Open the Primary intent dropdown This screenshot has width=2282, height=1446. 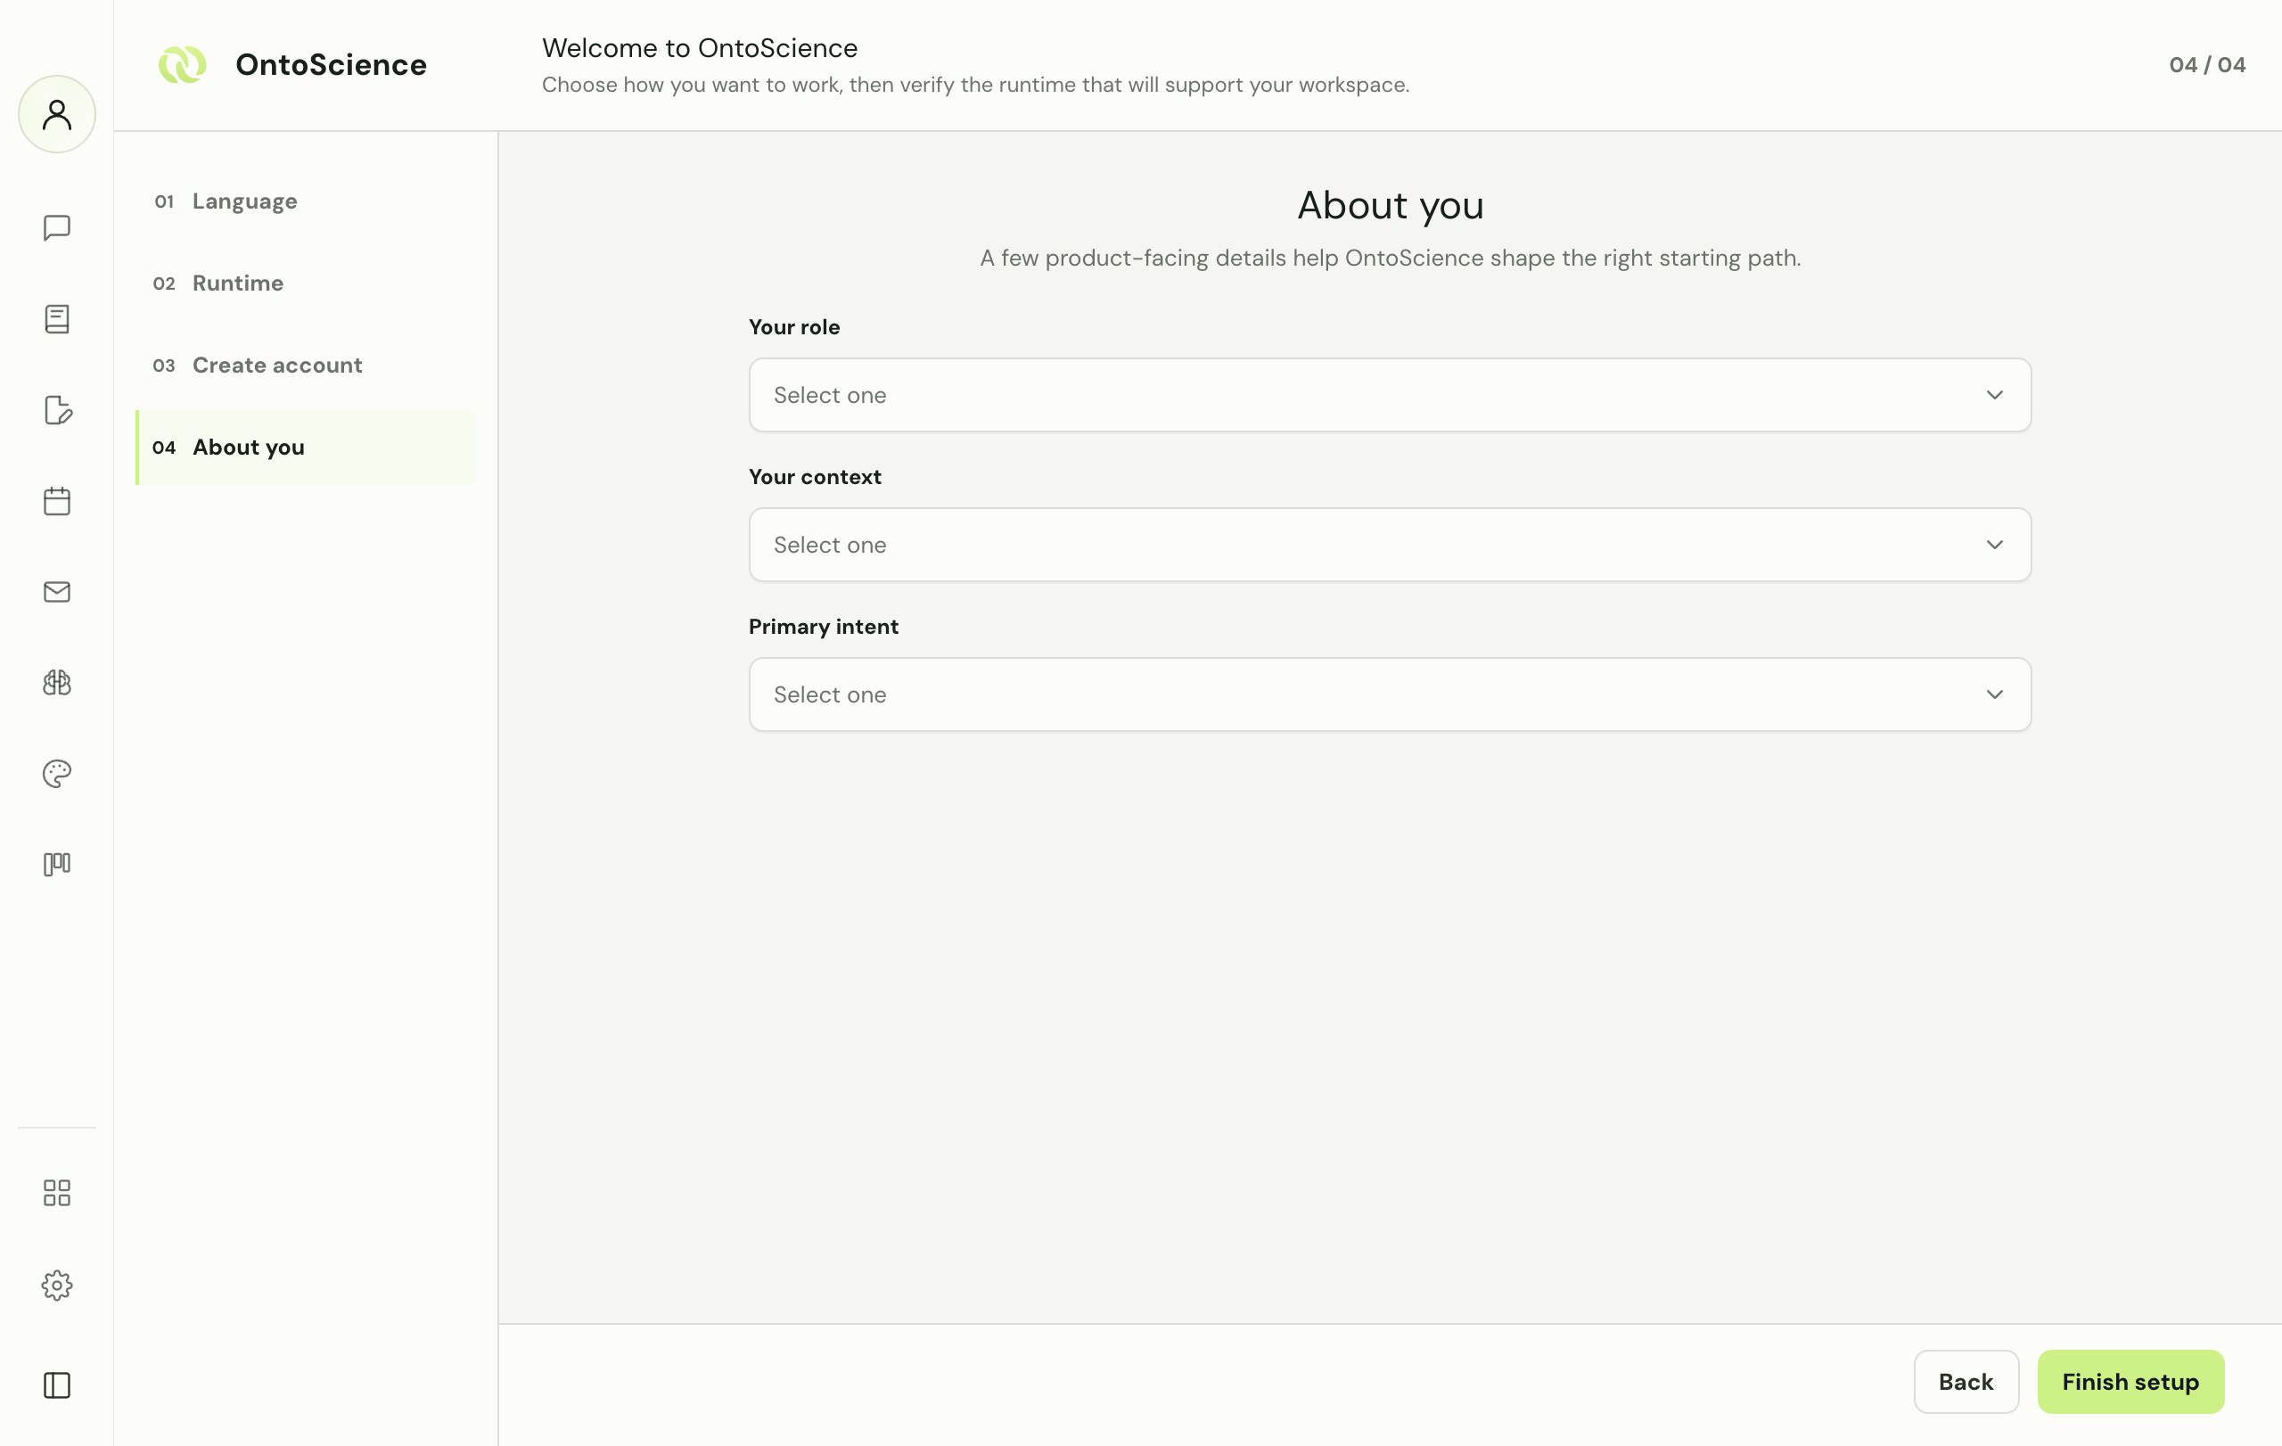click(1390, 694)
